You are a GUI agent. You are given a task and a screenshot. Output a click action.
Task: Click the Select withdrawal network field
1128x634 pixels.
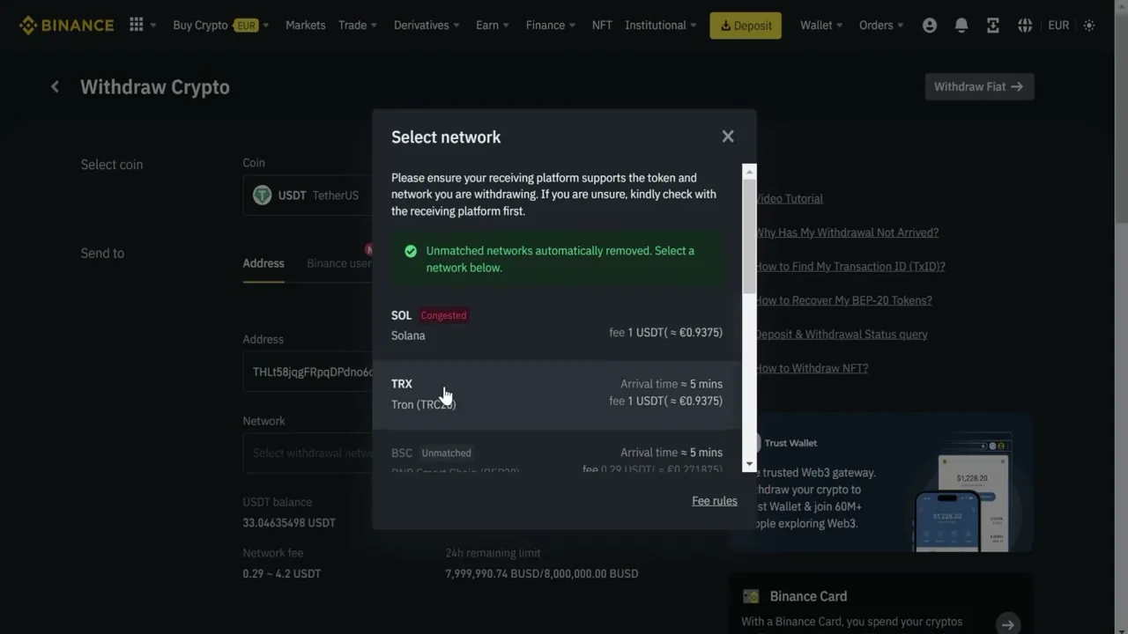tap(308, 453)
